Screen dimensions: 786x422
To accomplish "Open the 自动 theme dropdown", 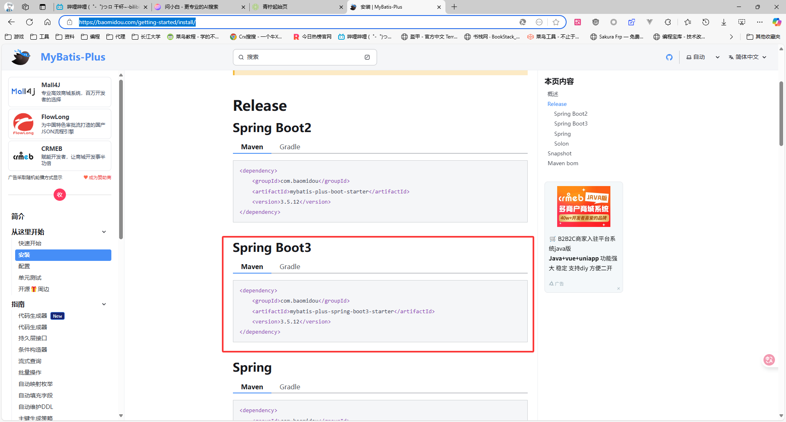I will tap(702, 57).
